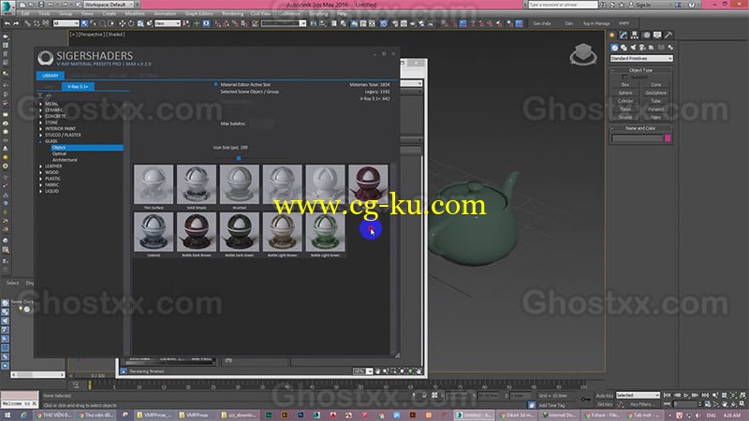Screen dimensions: 749x421
Task: Open the Display command panel tab
Action: pyautogui.click(x=657, y=35)
